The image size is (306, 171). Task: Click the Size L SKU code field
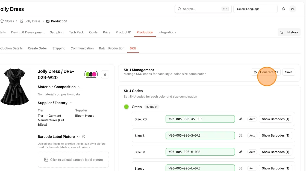[200, 168]
